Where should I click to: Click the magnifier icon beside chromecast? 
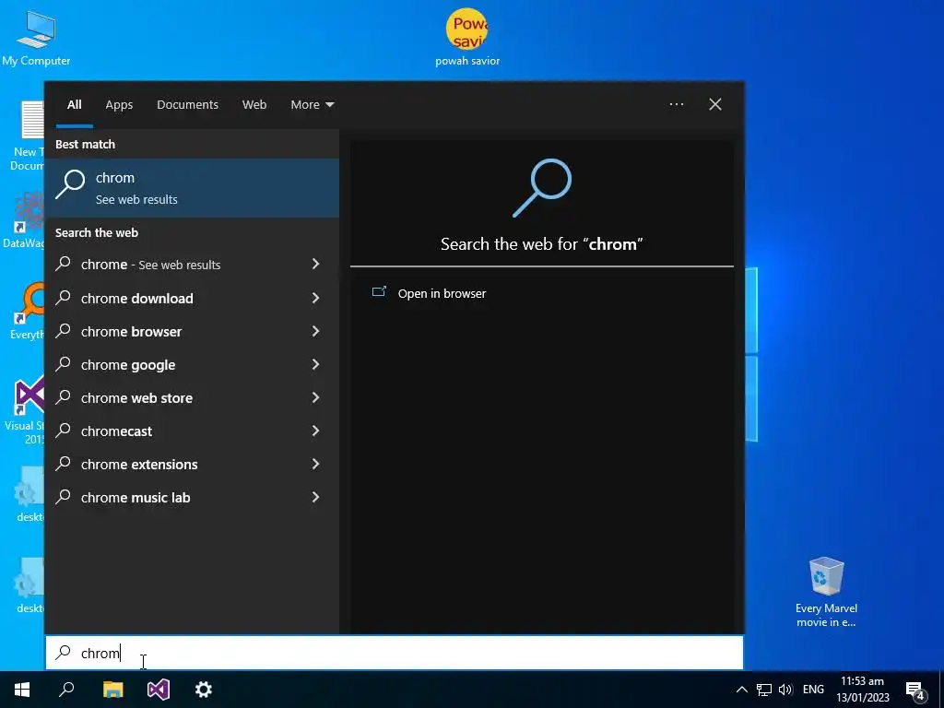(64, 430)
